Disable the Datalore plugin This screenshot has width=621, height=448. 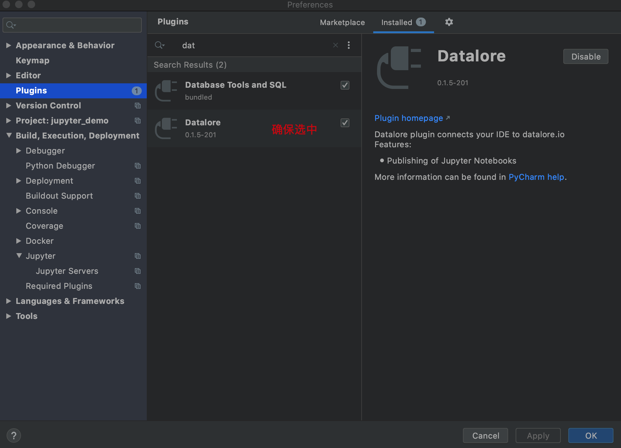click(586, 56)
